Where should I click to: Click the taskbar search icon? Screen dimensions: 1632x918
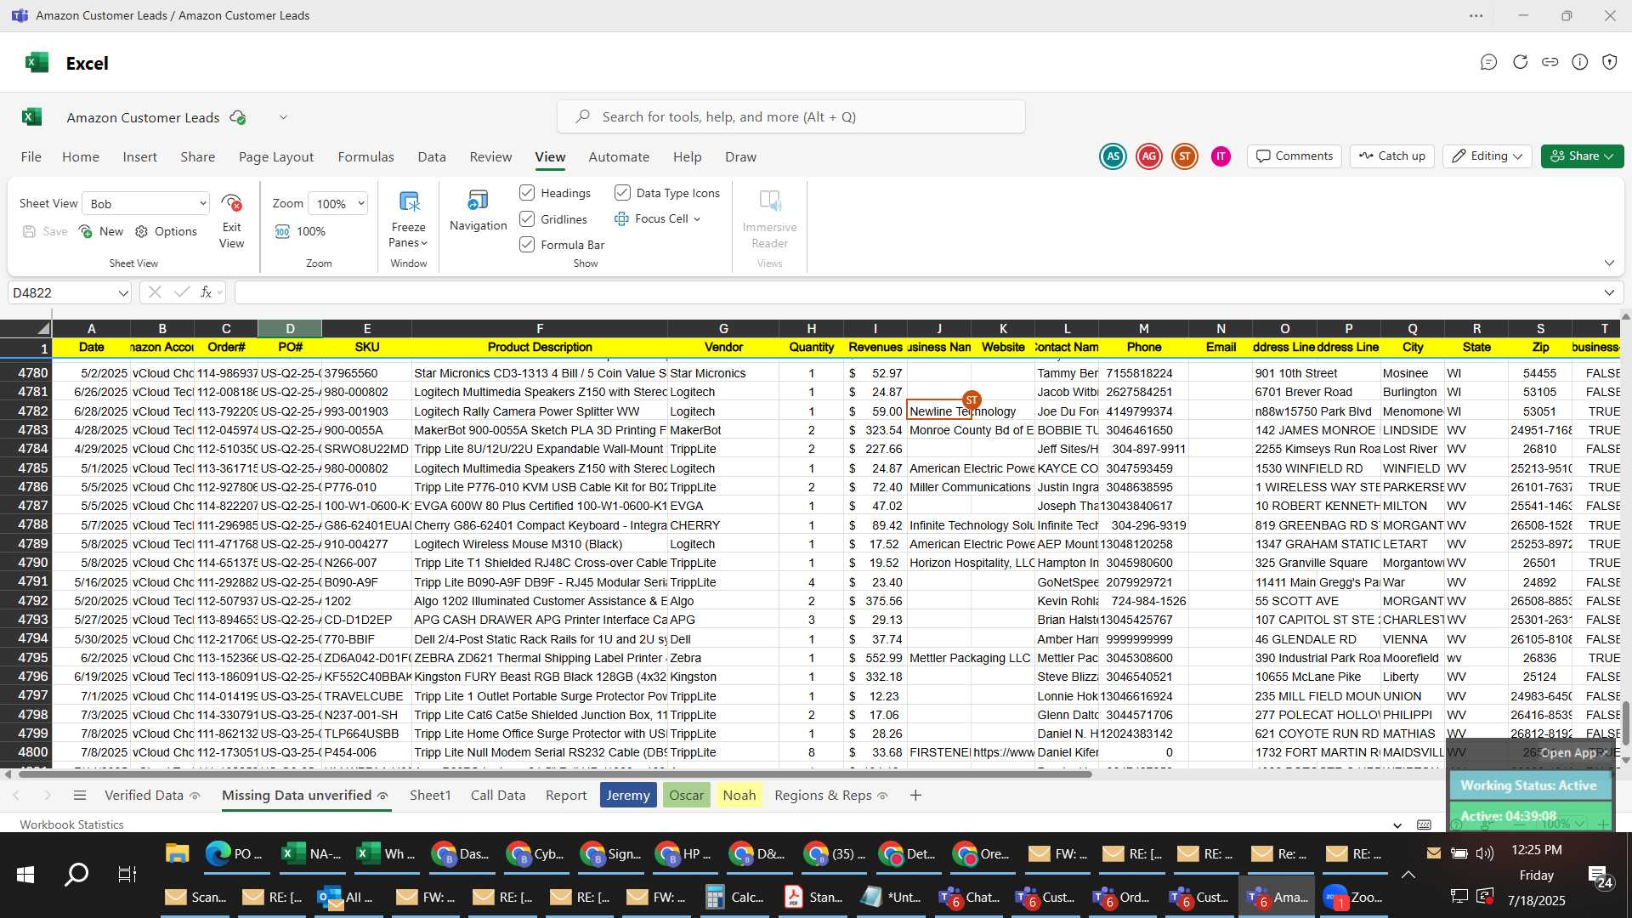(x=76, y=874)
